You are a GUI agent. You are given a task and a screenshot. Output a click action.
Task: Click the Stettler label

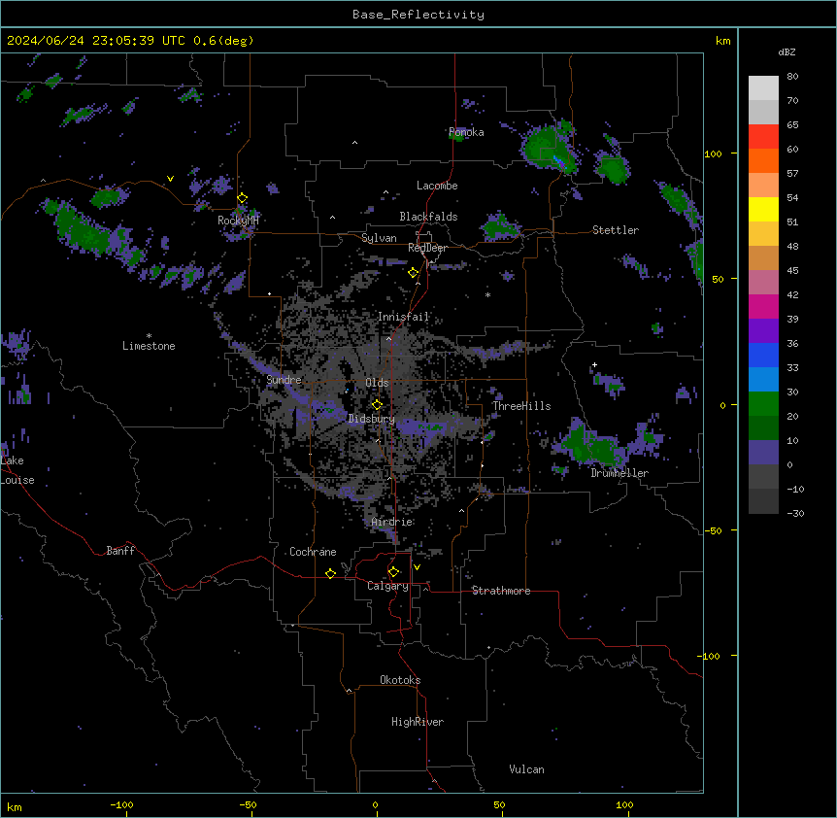tap(616, 230)
